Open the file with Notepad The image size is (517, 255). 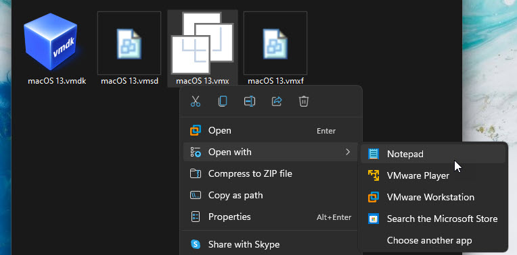[433, 154]
